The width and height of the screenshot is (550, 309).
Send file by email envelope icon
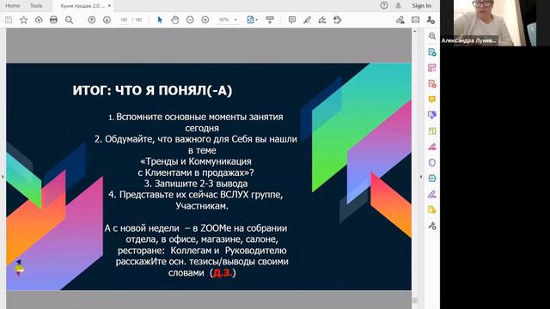click(416, 20)
